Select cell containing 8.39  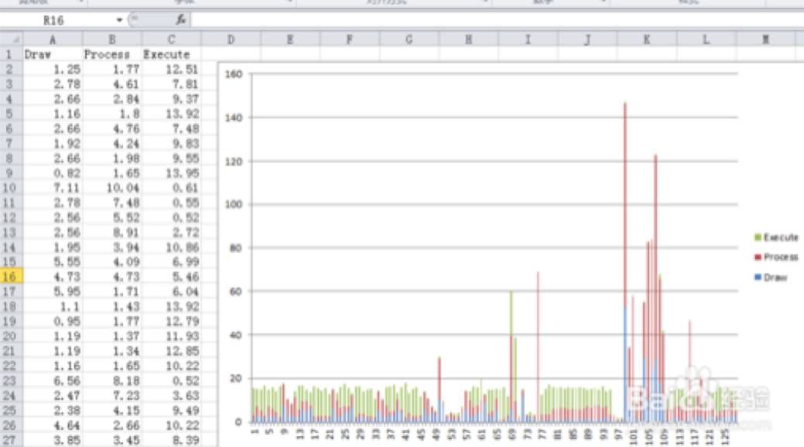tap(171, 440)
